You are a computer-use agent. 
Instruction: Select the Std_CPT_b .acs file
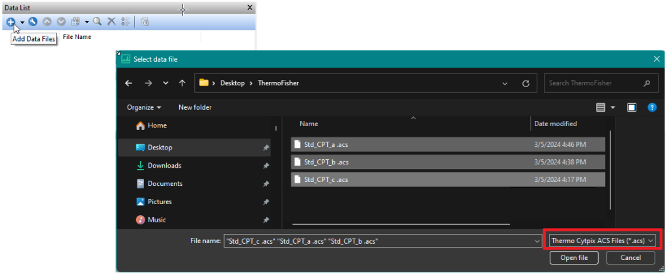[x=326, y=162]
